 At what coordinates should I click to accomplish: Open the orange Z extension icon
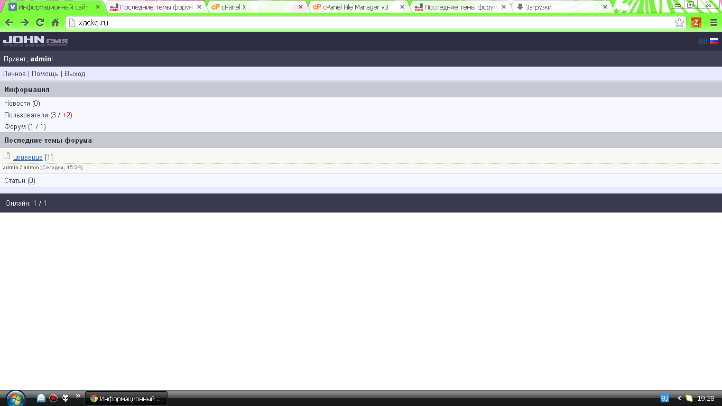coord(696,23)
